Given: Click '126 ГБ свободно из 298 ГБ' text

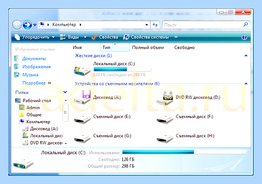Looking at the screenshot, I should click(119, 75).
